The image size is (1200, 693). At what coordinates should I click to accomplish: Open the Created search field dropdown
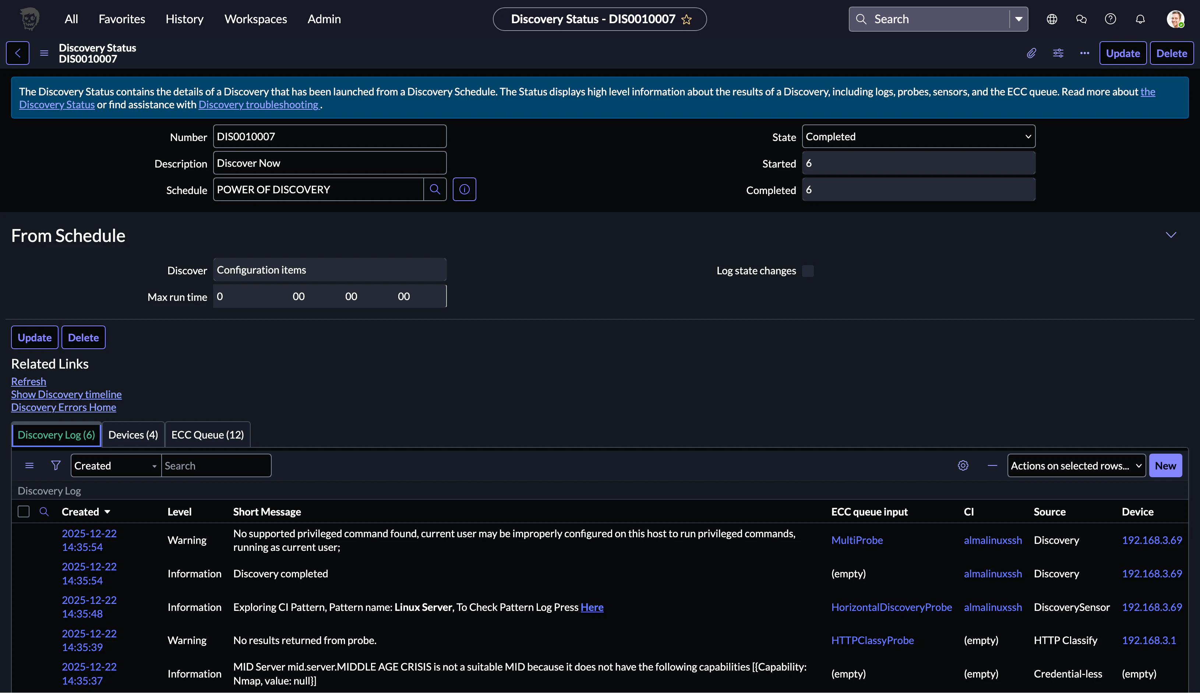(x=116, y=465)
